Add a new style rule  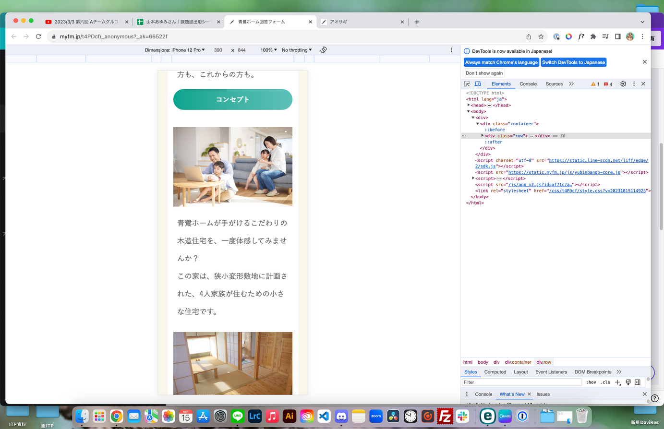[x=618, y=382]
